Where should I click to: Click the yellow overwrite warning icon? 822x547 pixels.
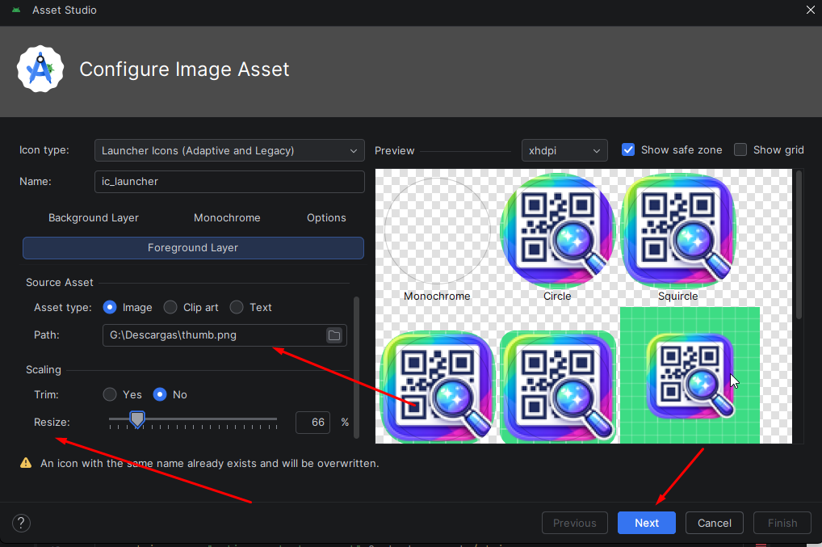(26, 462)
